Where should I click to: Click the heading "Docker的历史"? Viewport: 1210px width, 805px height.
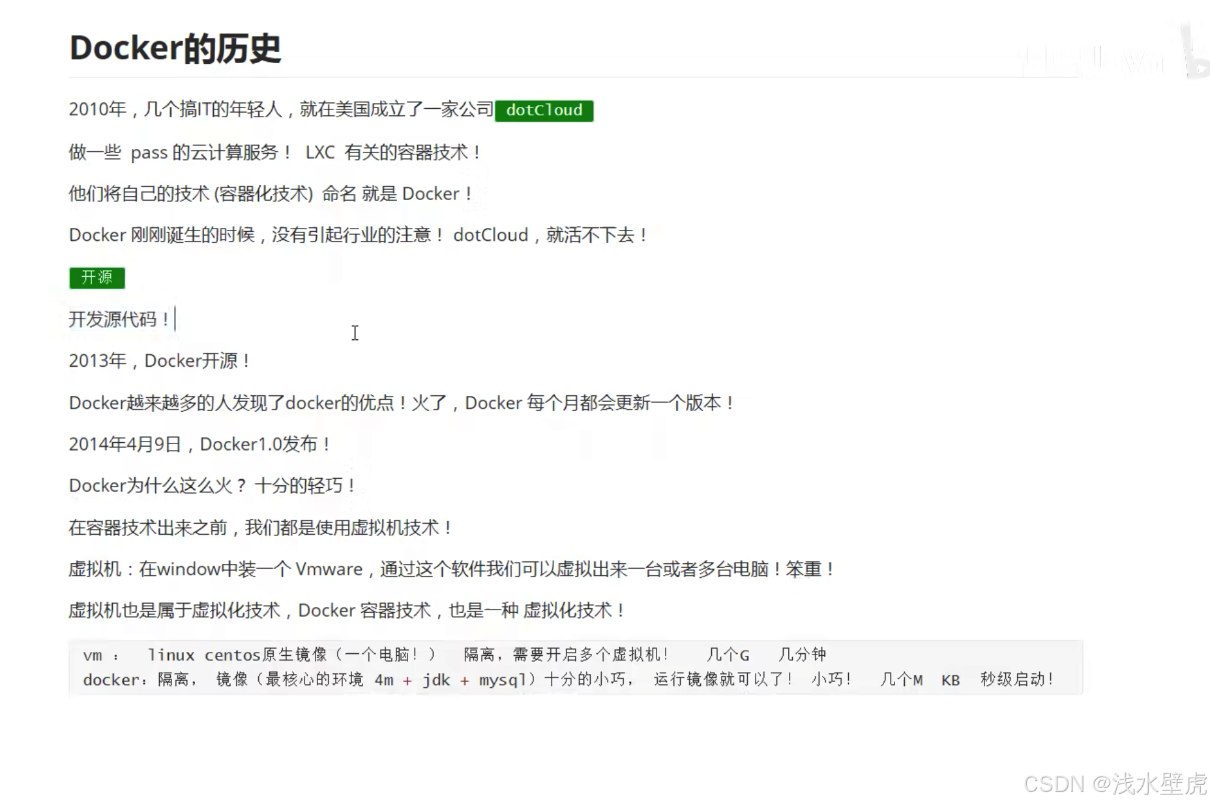coord(175,48)
